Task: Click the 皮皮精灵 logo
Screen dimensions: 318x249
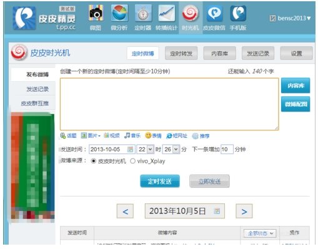Action: (44, 18)
